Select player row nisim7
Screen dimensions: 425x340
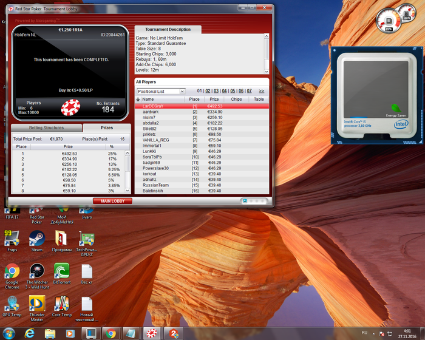[202, 117]
